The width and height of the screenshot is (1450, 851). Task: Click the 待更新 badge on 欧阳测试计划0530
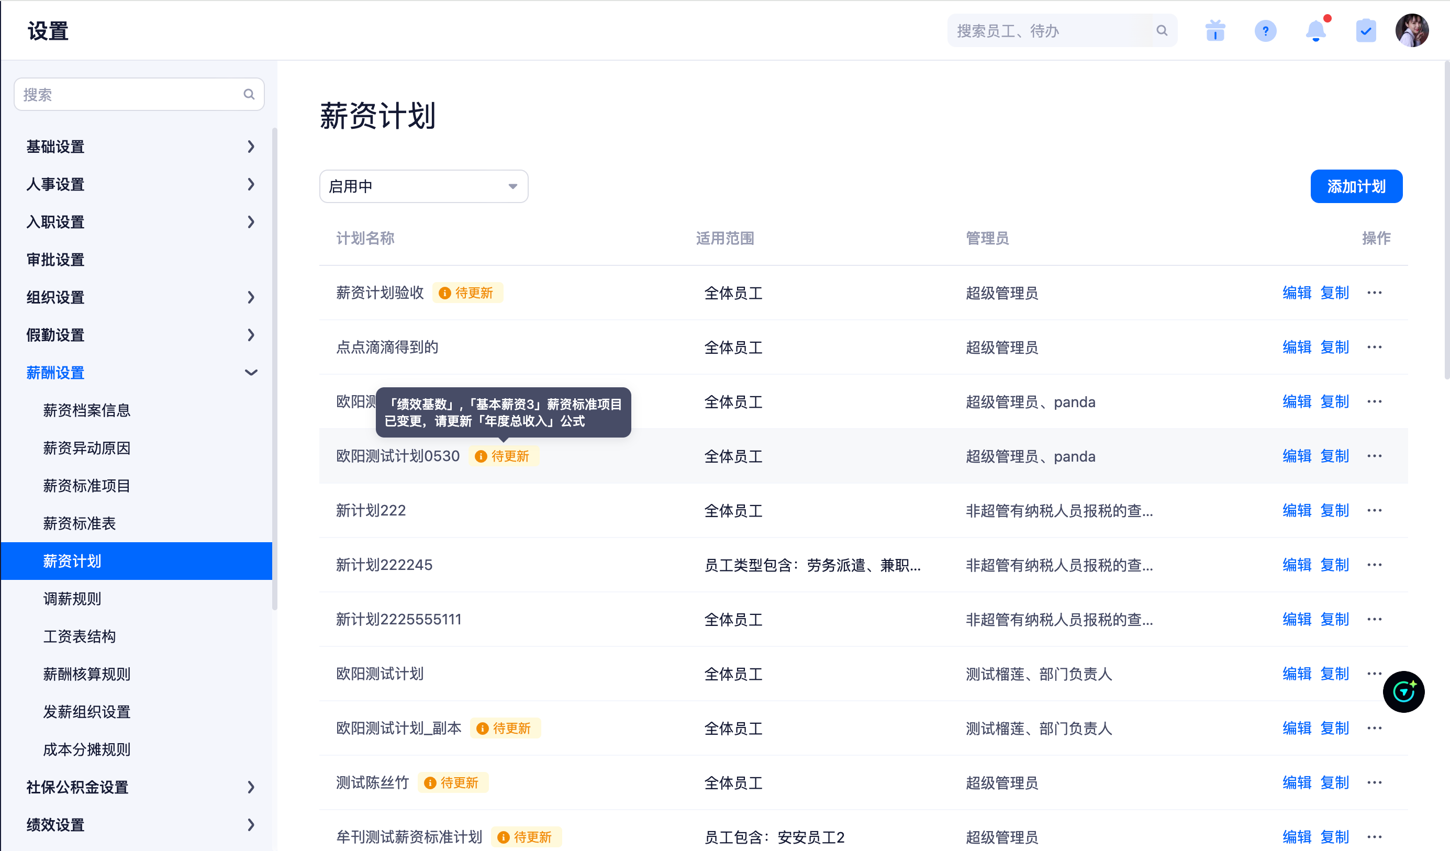tap(503, 456)
